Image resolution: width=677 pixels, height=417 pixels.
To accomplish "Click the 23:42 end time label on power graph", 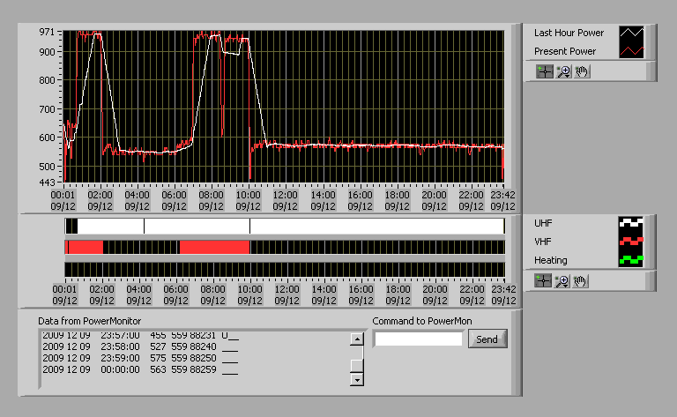I will tap(502, 196).
